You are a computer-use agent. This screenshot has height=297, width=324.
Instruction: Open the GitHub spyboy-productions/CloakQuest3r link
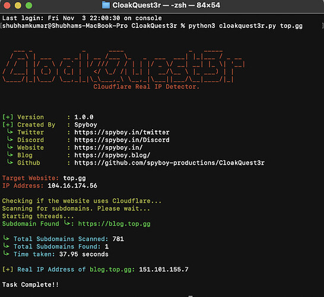[x=170, y=163]
